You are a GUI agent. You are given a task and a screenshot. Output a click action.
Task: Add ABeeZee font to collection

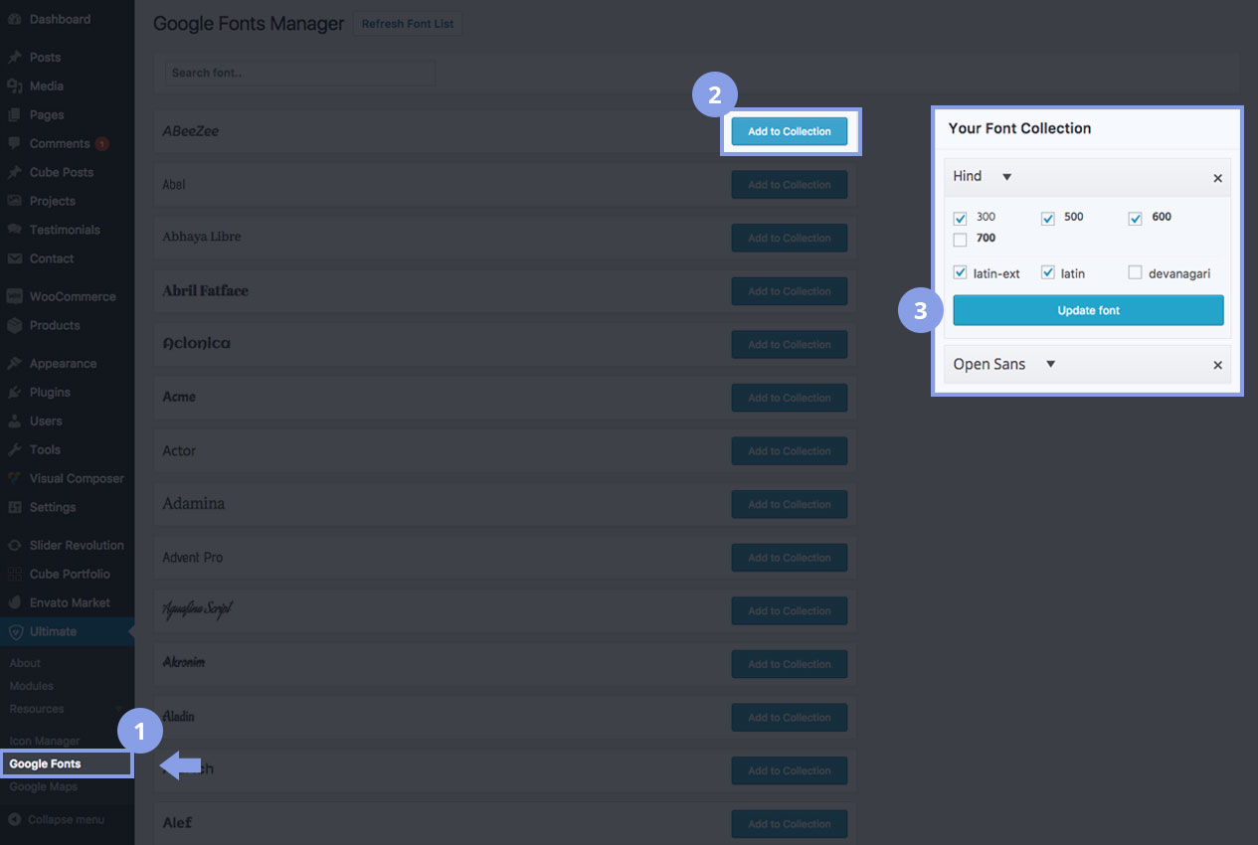pyautogui.click(x=789, y=131)
